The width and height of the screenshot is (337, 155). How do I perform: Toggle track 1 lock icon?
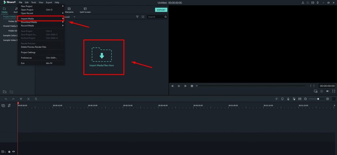point(9,152)
